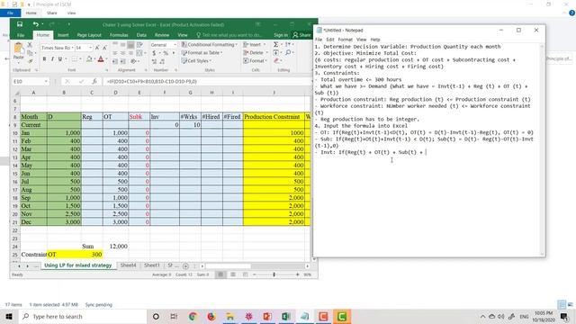576x324 pixels.
Task: Click the AutoSum sigma icon
Action: tap(275, 44)
